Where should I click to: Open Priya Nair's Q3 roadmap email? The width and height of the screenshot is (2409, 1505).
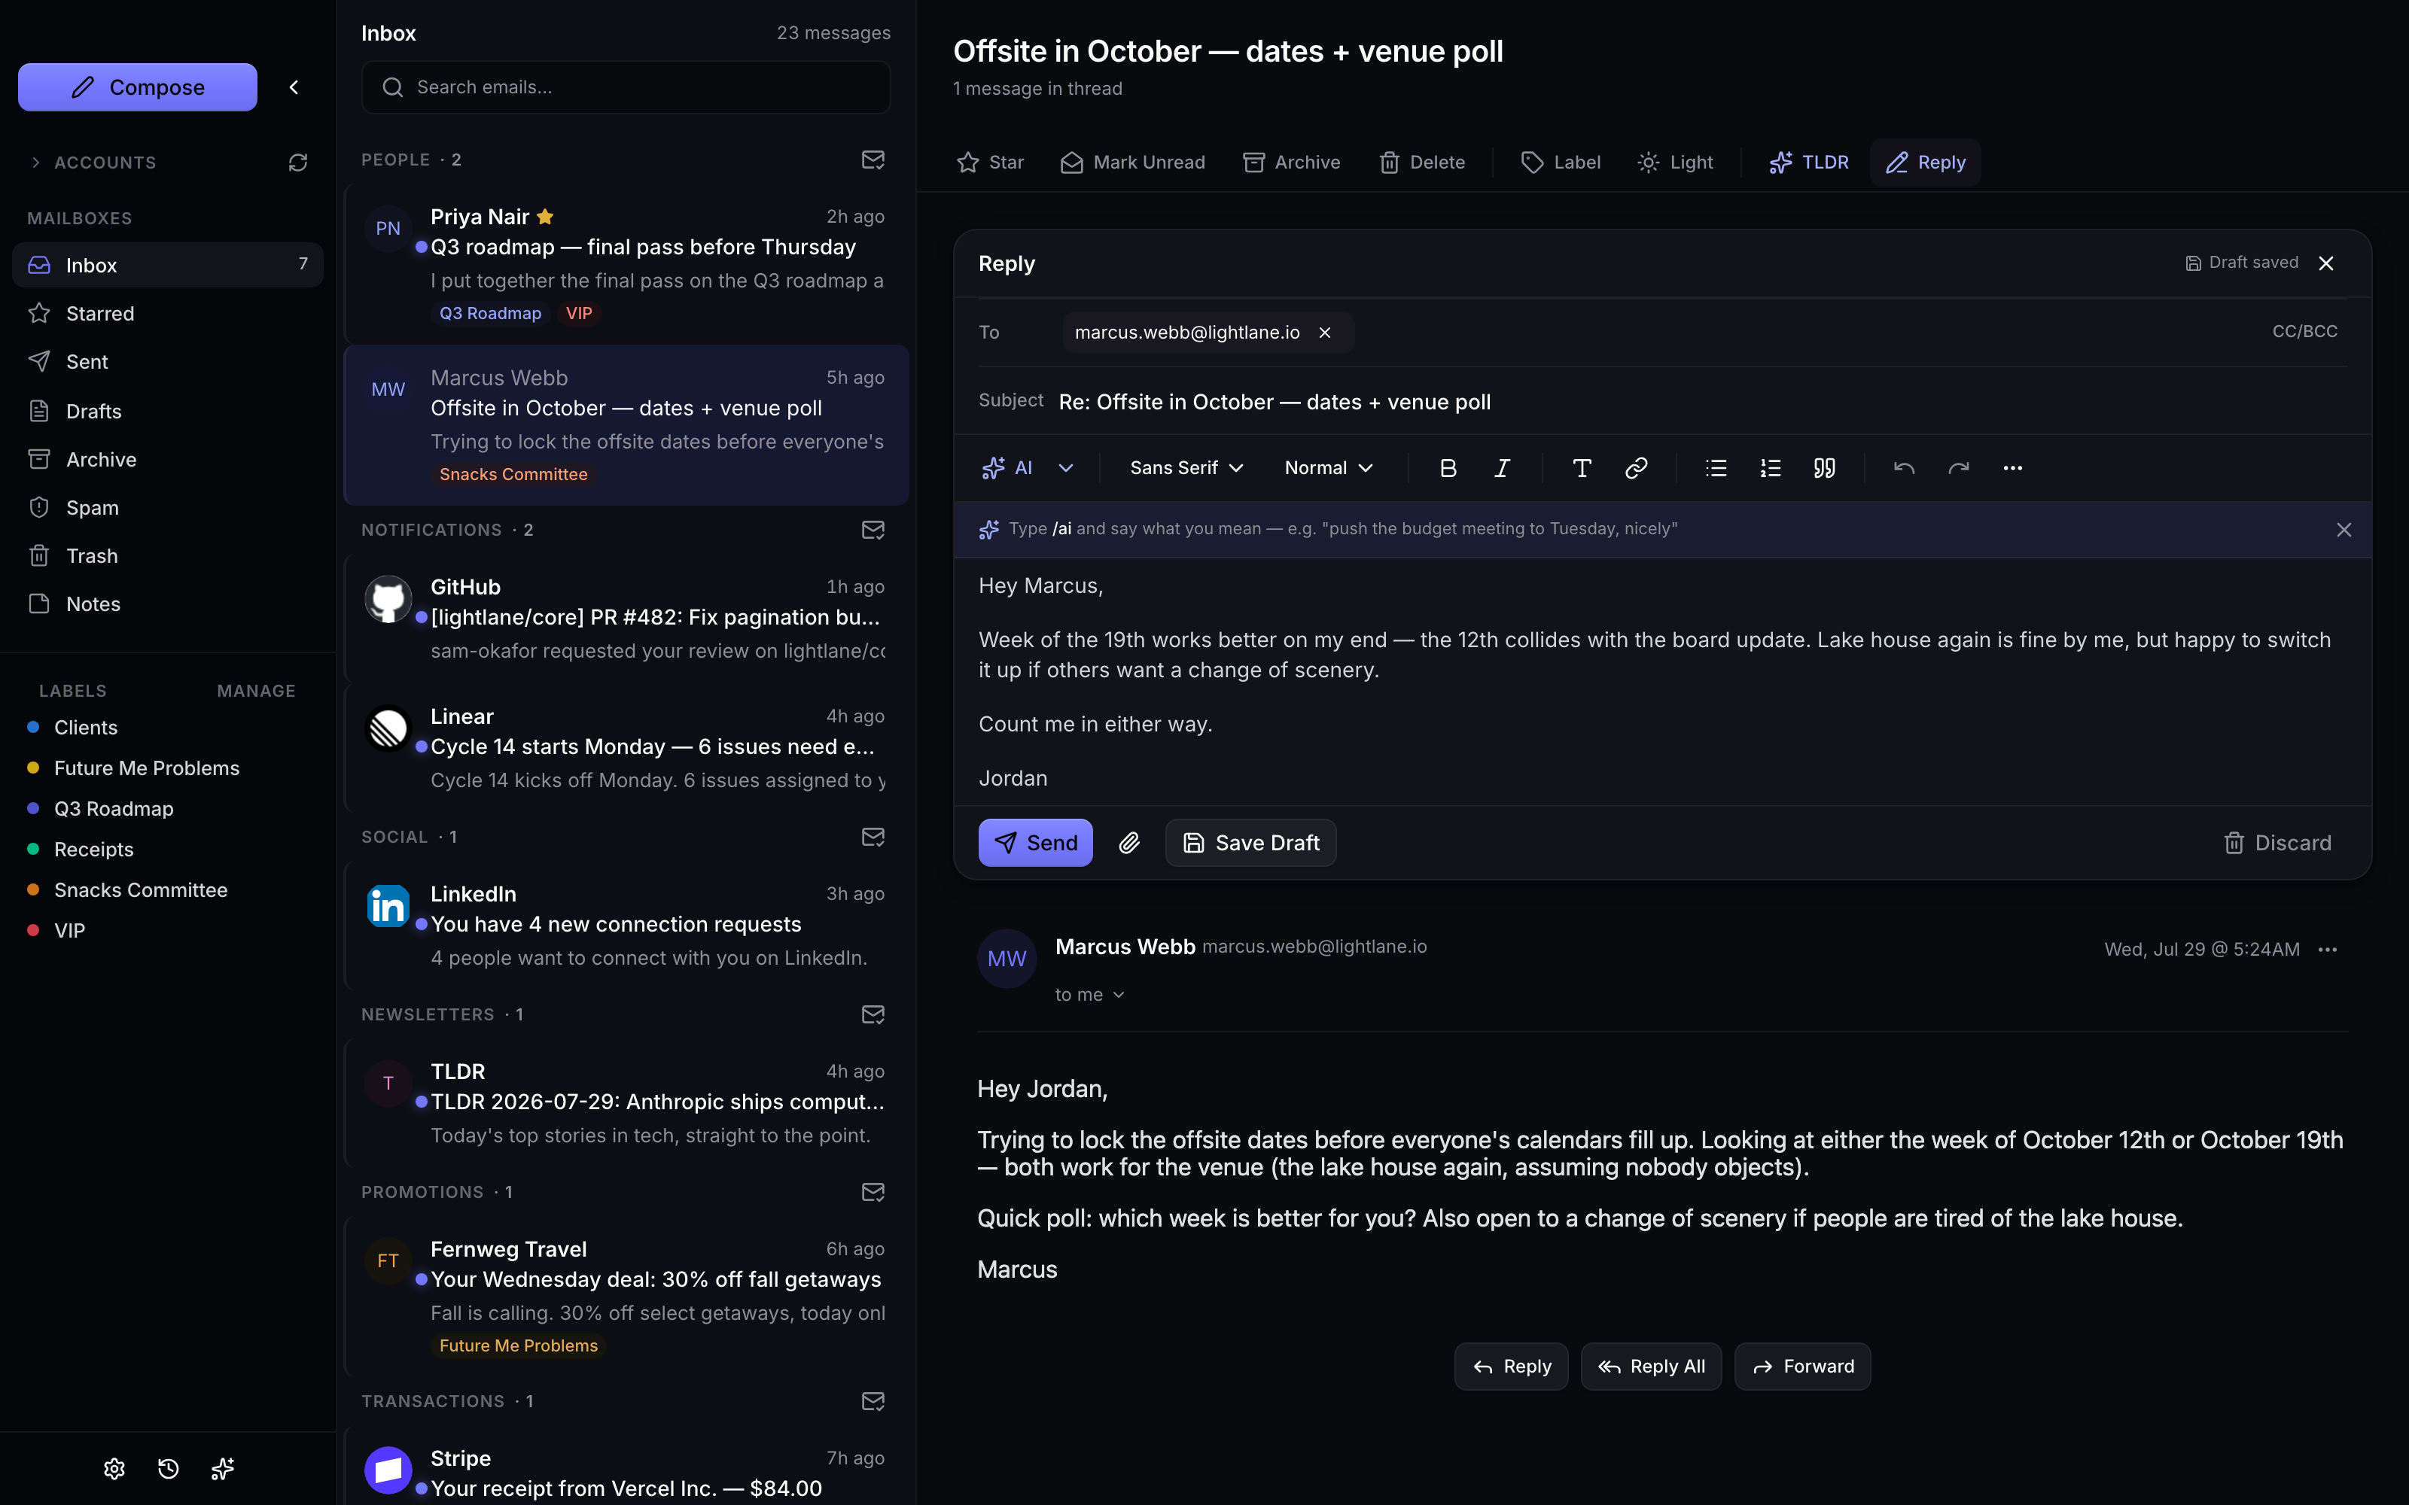626,264
